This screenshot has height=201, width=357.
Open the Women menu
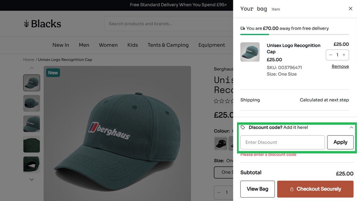108,45
